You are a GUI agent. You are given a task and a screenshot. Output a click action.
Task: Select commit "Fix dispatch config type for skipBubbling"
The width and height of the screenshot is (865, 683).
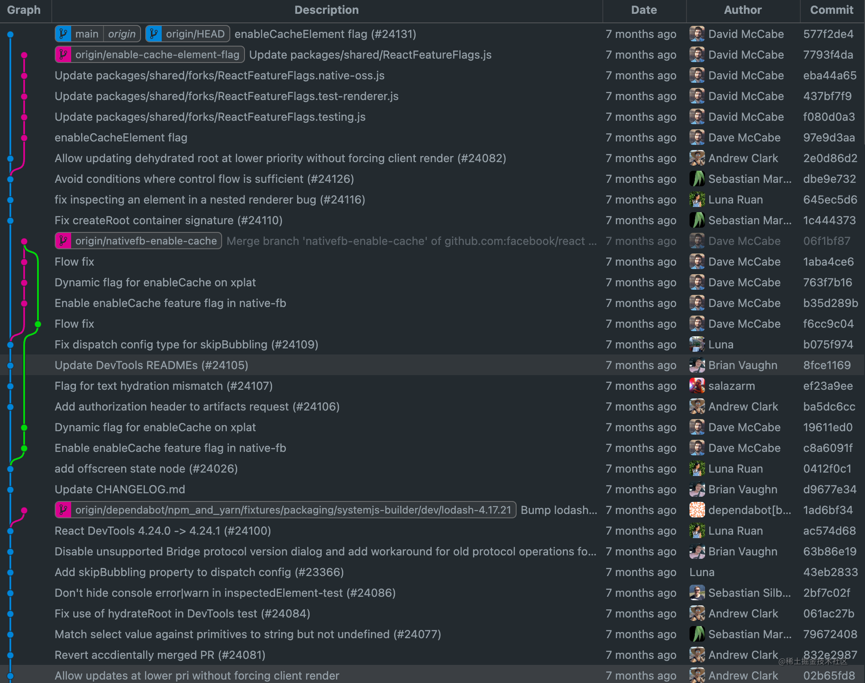pyautogui.click(x=186, y=345)
